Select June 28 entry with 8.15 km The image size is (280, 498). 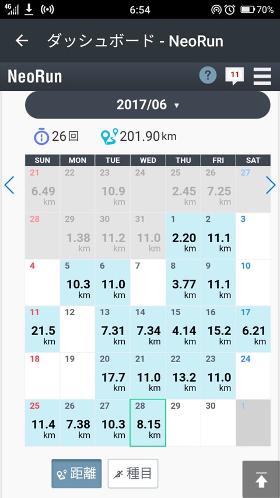pos(148,423)
